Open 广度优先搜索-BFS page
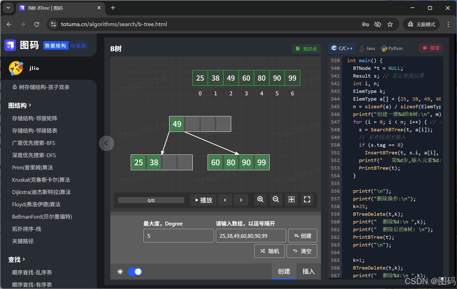The width and height of the screenshot is (457, 289). [34, 143]
